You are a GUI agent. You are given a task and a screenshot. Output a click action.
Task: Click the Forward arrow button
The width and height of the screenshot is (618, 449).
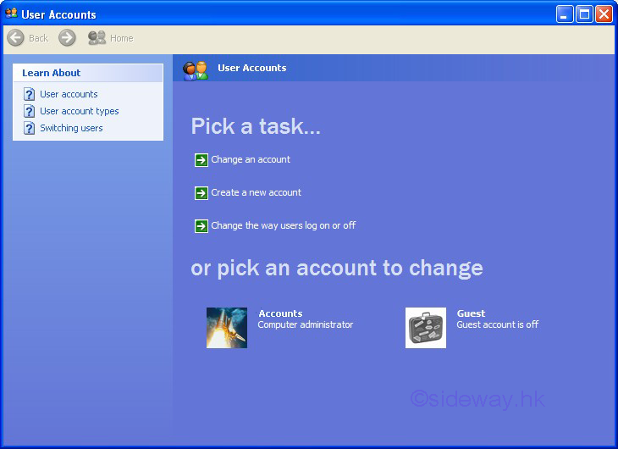[x=67, y=38]
